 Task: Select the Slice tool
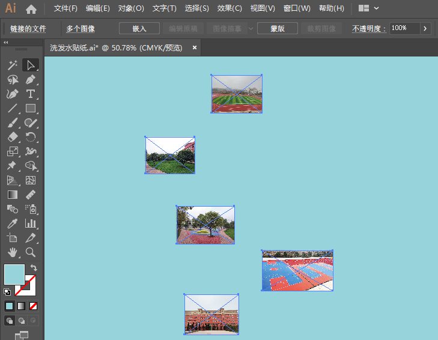click(31, 238)
